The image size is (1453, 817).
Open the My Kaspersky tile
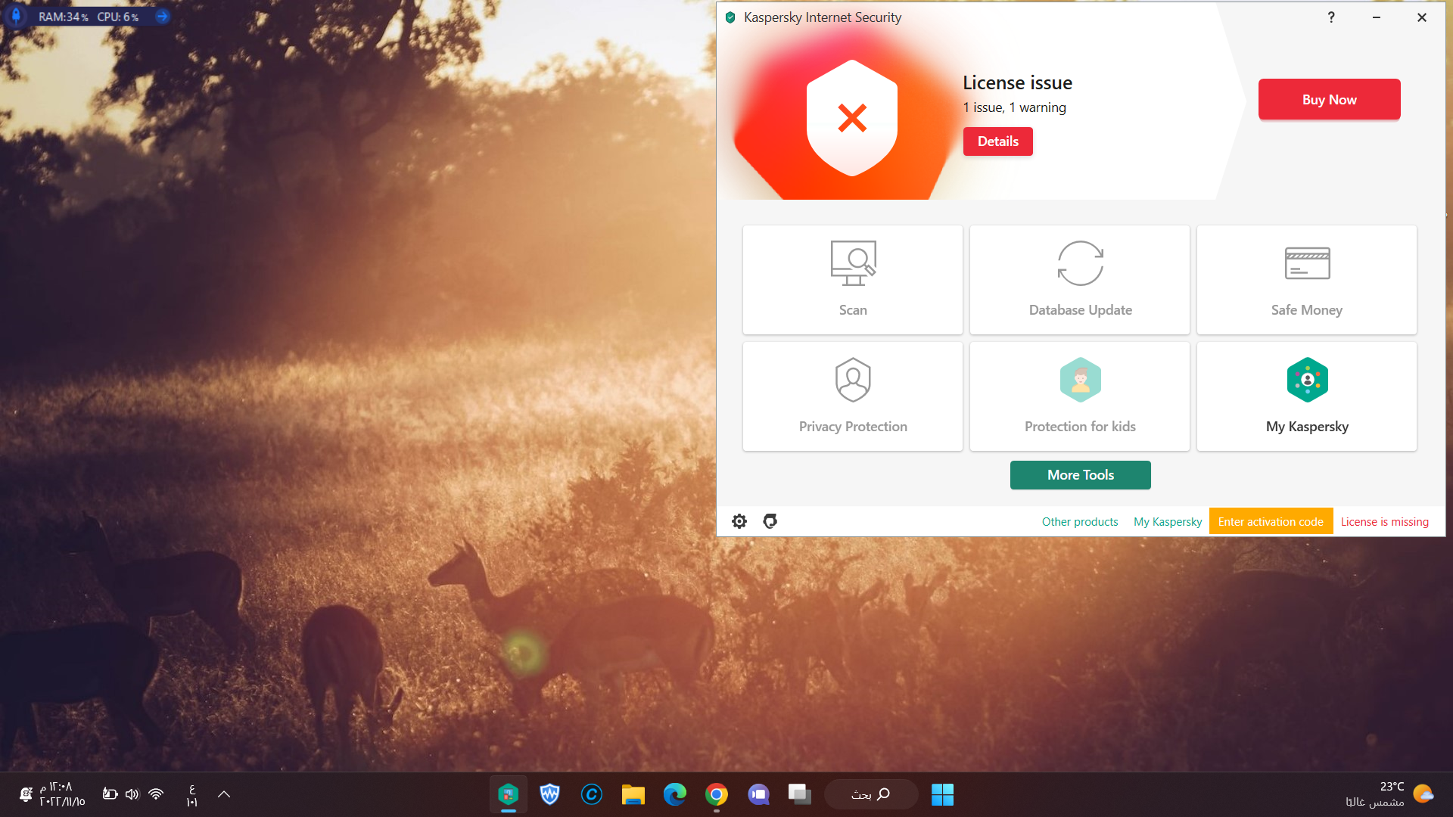click(1307, 396)
